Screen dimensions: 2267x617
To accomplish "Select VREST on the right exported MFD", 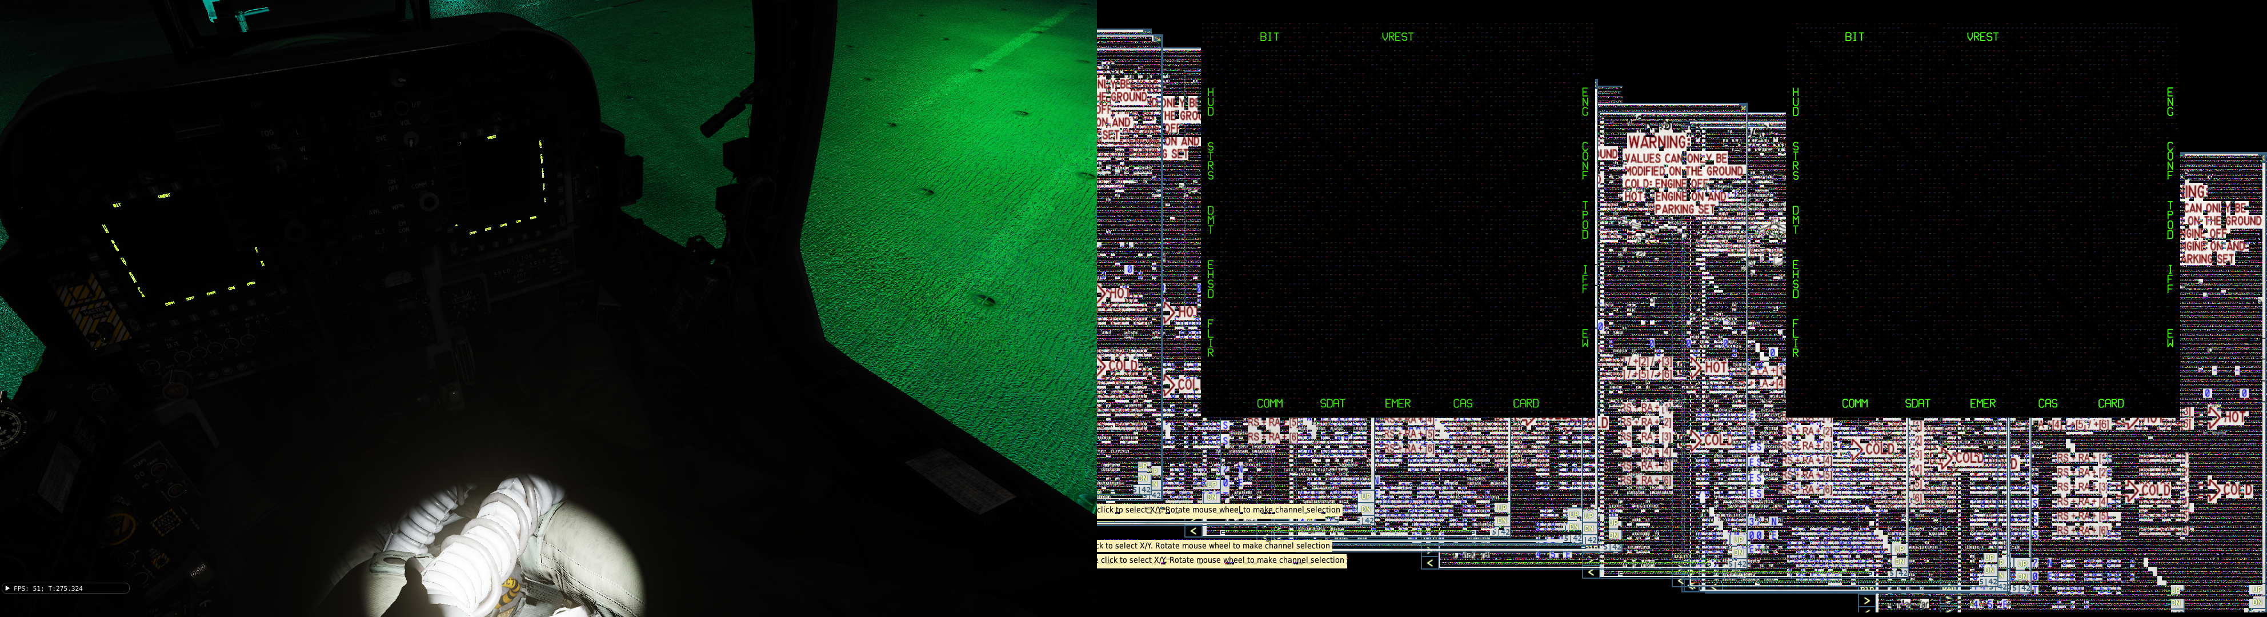I will click(x=1982, y=37).
